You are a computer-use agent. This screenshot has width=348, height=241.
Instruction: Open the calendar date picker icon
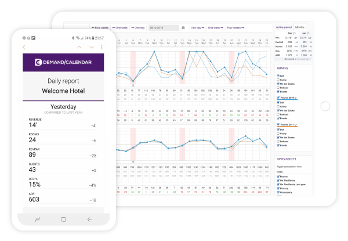point(183,27)
